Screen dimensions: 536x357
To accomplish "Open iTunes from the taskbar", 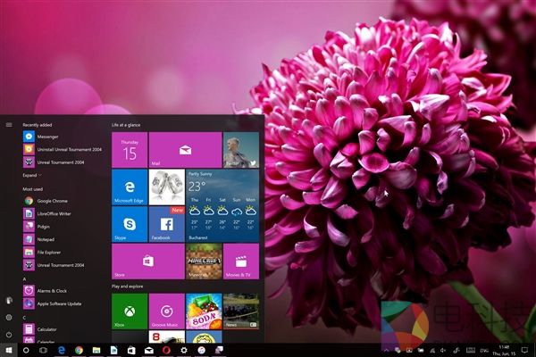I will point(202,350).
